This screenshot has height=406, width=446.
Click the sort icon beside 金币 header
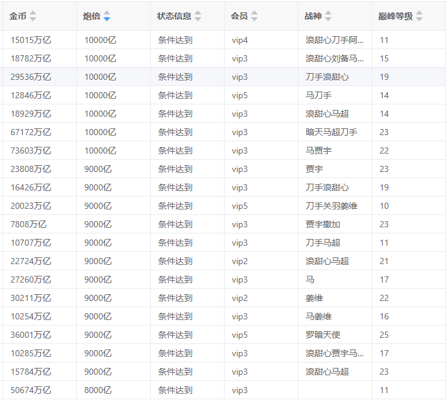point(33,16)
